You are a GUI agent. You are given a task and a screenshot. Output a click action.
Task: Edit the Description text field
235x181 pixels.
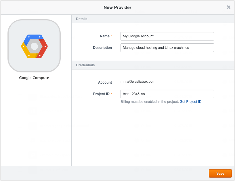pyautogui.click(x=167, y=48)
